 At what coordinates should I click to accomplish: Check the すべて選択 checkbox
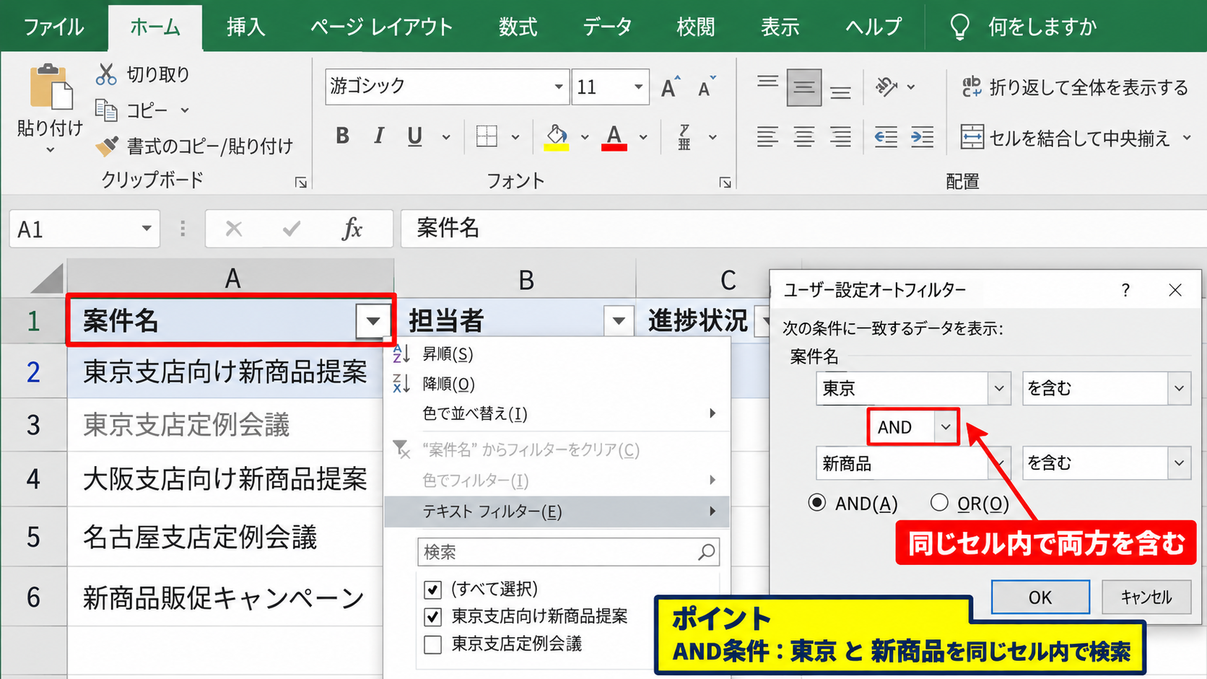point(432,590)
